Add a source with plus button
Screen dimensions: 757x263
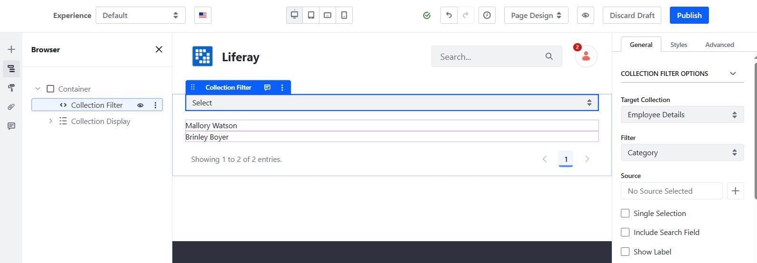coord(735,191)
